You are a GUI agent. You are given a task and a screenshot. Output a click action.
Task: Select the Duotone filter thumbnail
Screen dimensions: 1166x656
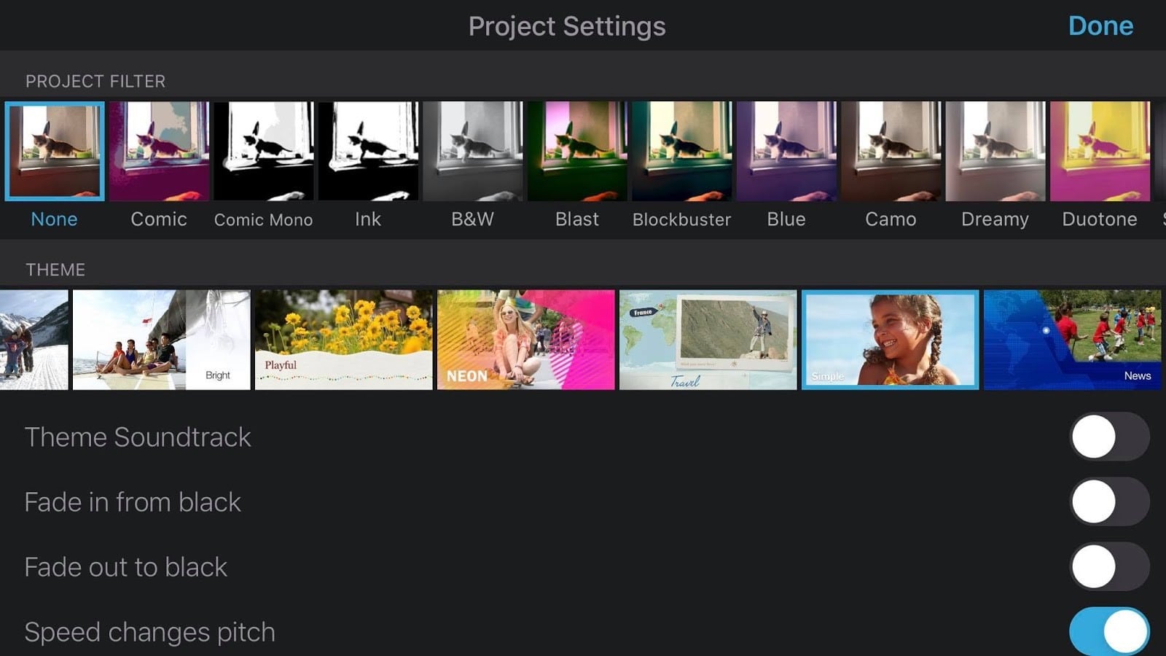1100,151
